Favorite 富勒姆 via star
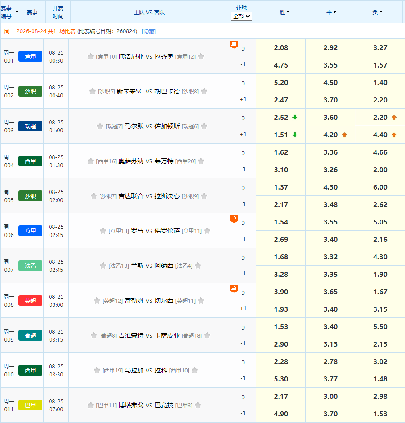 [97, 300]
